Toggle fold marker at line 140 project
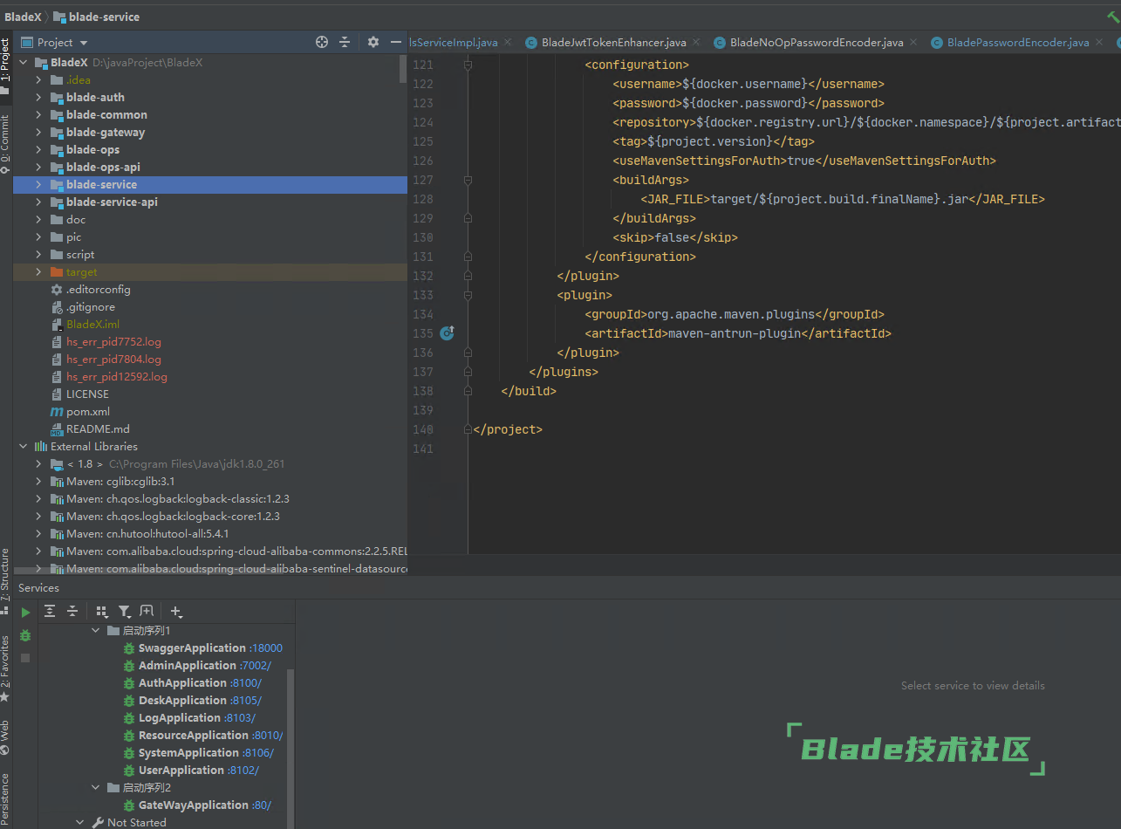Viewport: 1121px width, 829px height. point(468,429)
